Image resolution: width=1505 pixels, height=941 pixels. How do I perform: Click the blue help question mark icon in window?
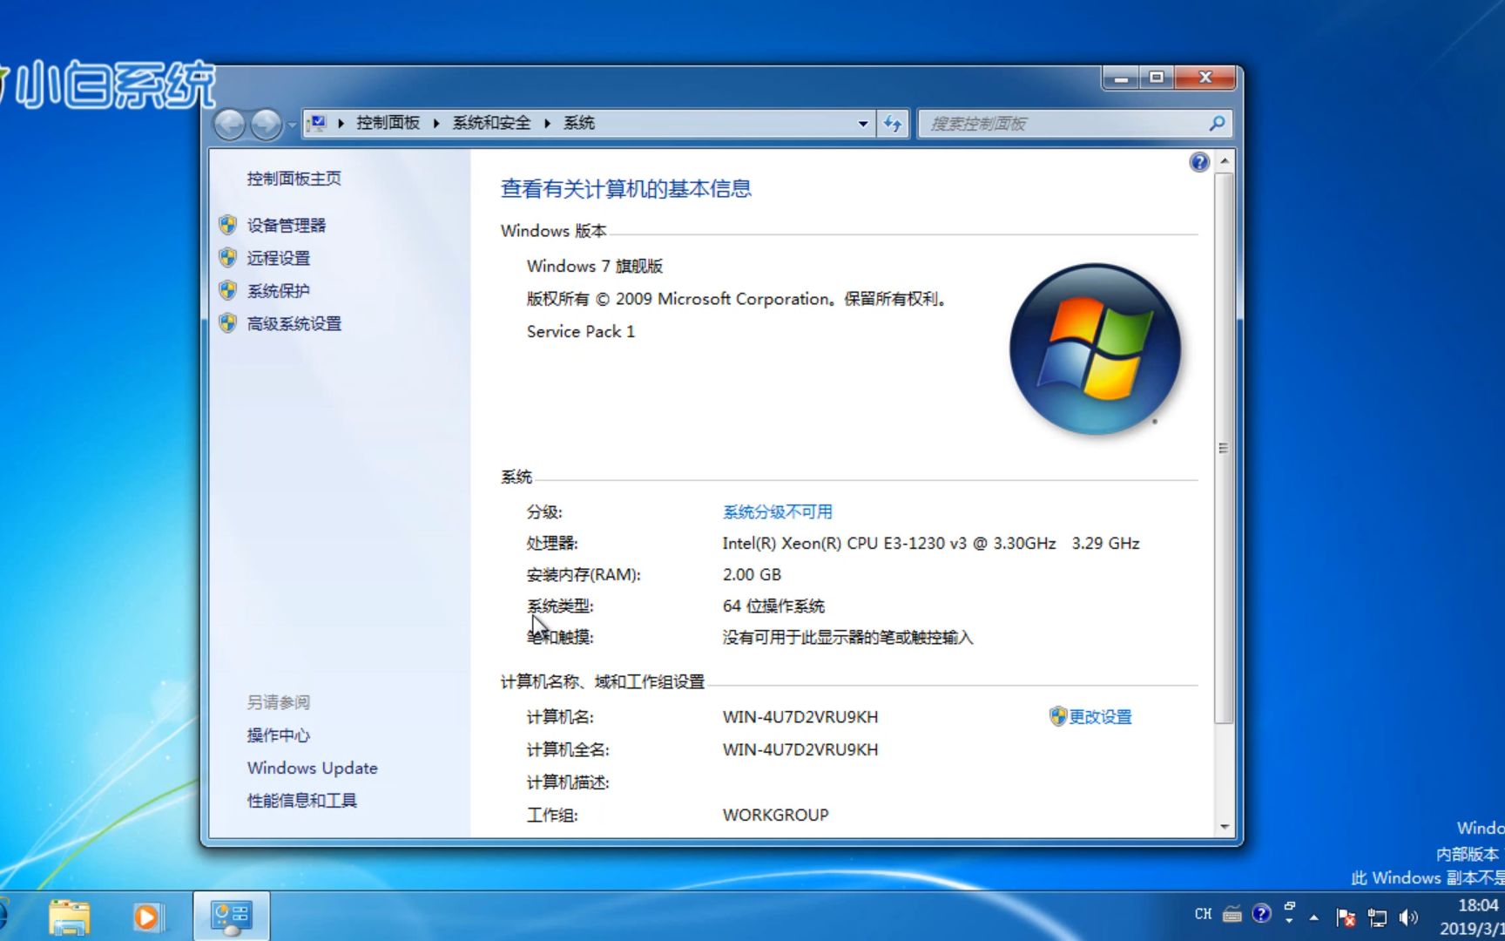1199,162
